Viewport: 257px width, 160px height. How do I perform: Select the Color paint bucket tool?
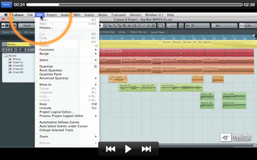tap(153, 26)
